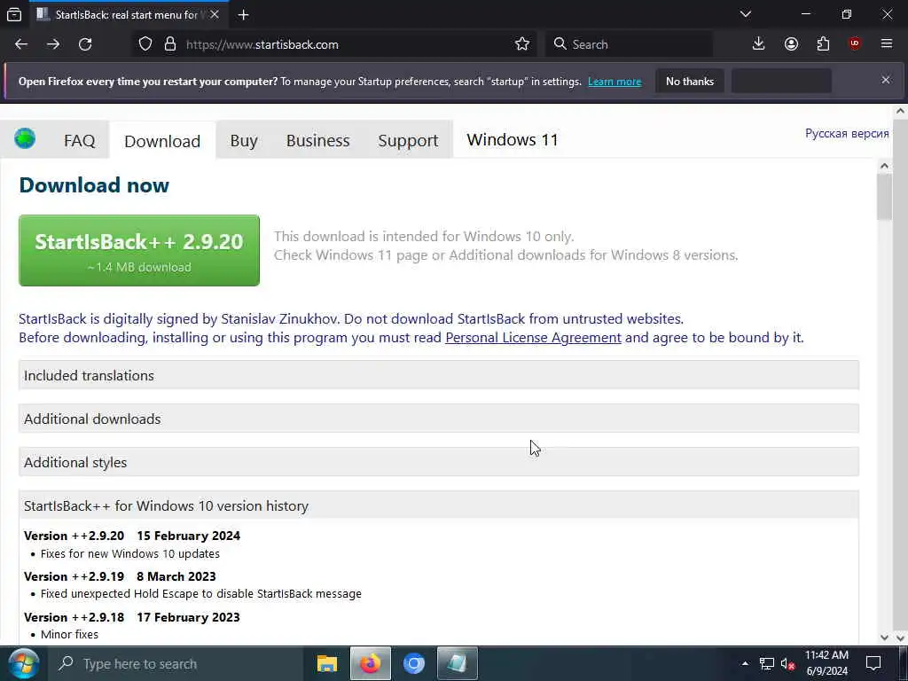Click 'Fixes for new Windows 10 updates' text

coord(130,553)
